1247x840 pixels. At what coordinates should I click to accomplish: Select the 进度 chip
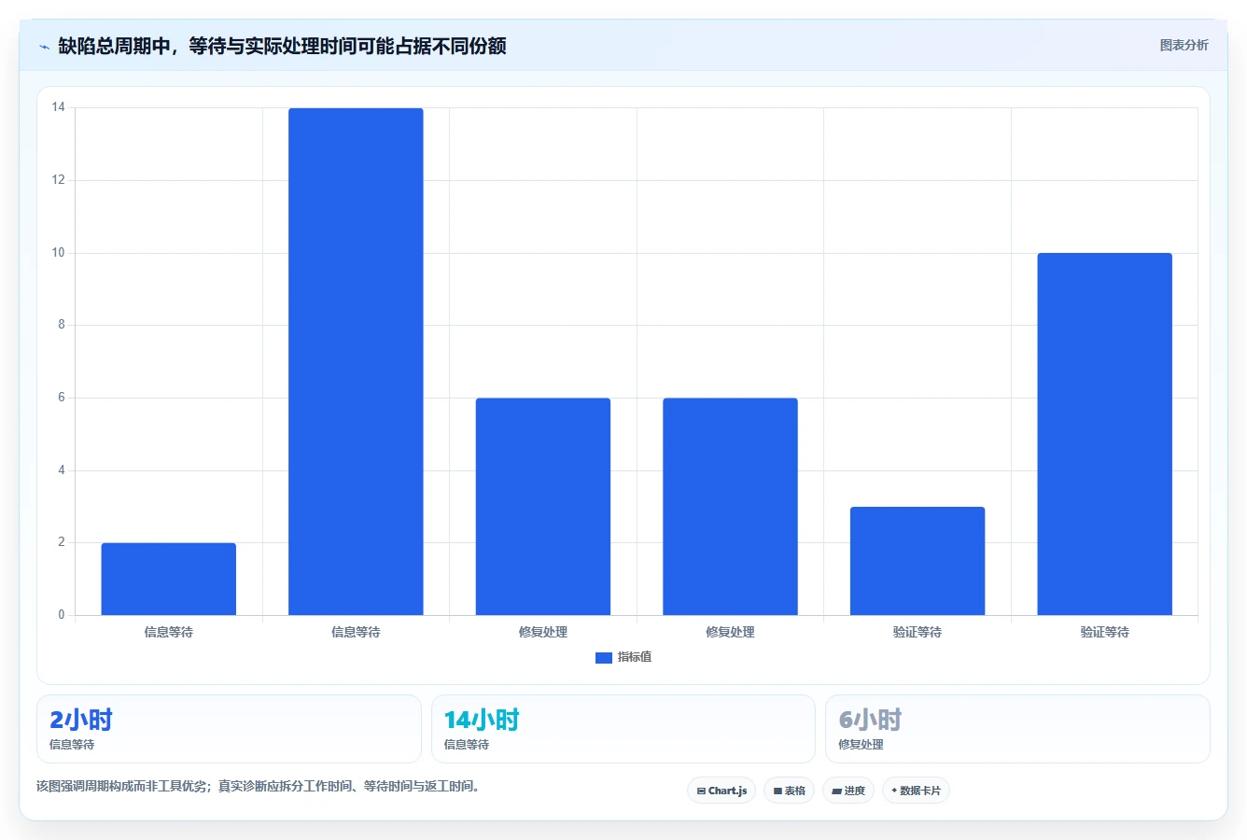point(848,791)
